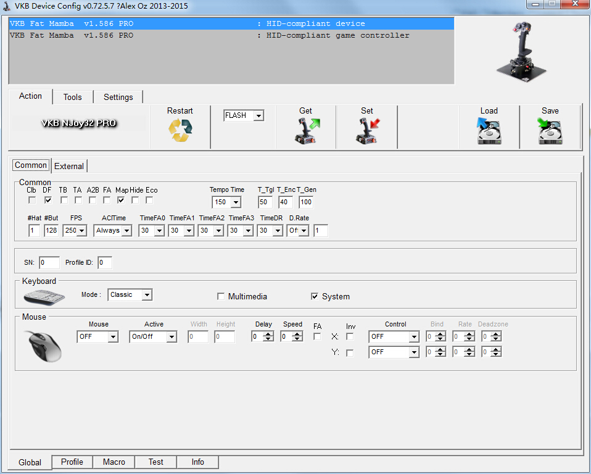Screen dimensions: 591x474
Task: Switch to the Test bottom tab
Action: point(155,462)
